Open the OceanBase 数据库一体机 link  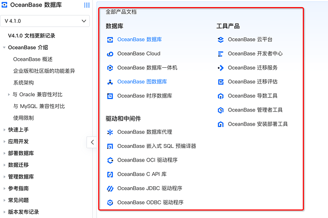147,68
